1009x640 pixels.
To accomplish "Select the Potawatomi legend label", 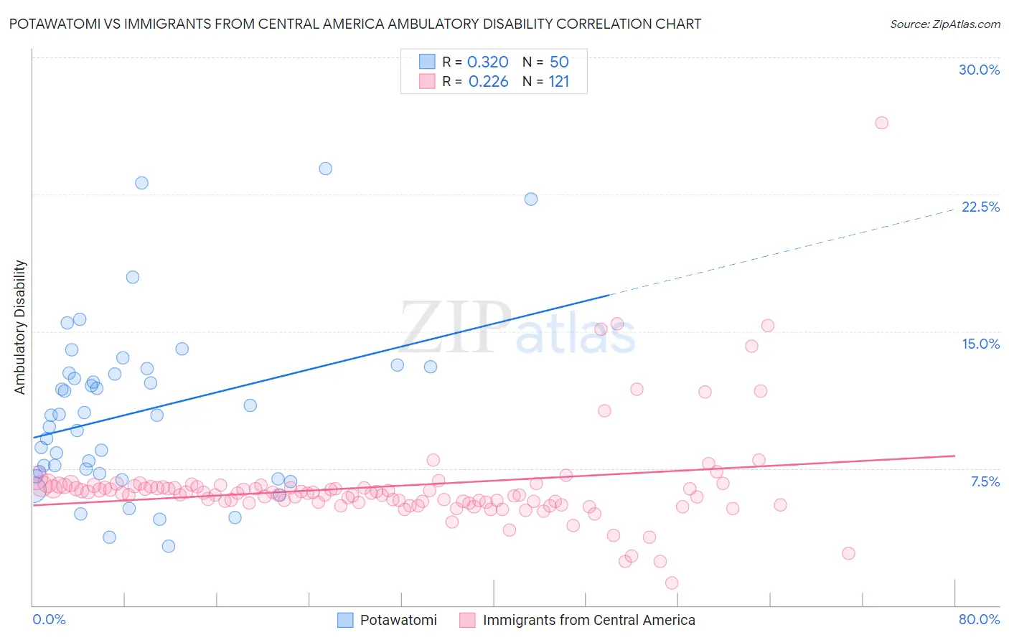I will (398, 620).
